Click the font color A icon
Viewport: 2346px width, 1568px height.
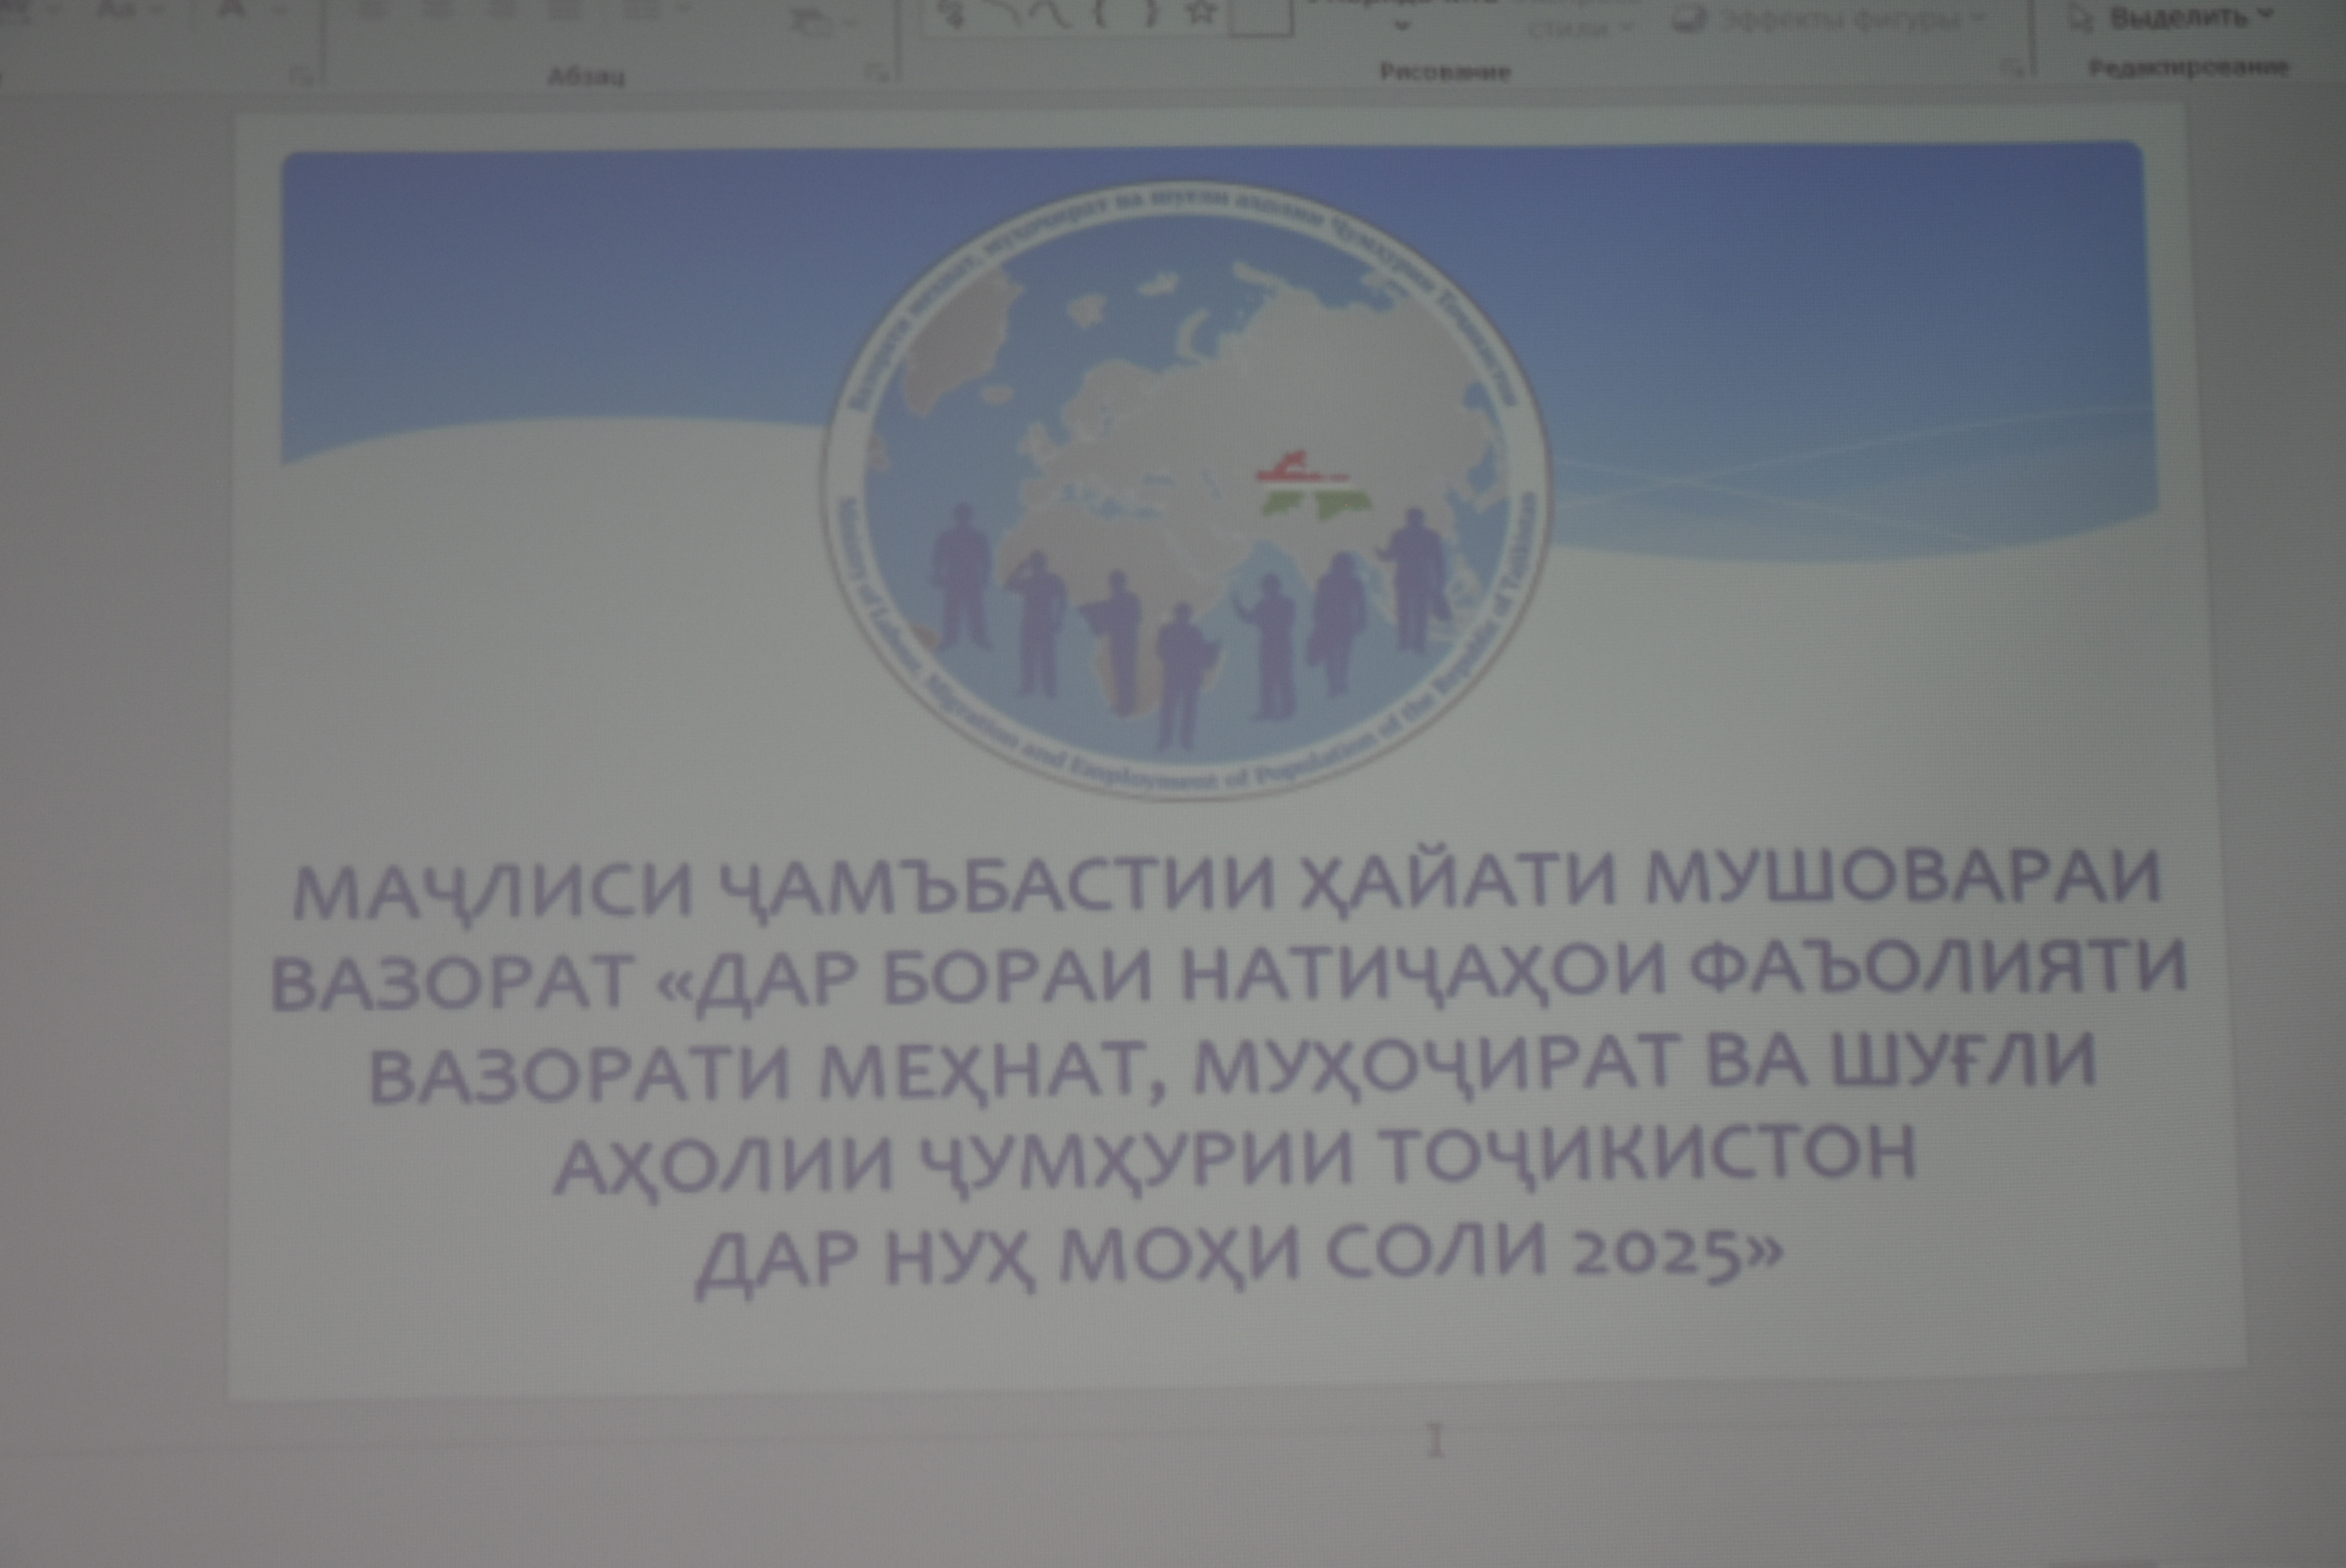(x=234, y=9)
